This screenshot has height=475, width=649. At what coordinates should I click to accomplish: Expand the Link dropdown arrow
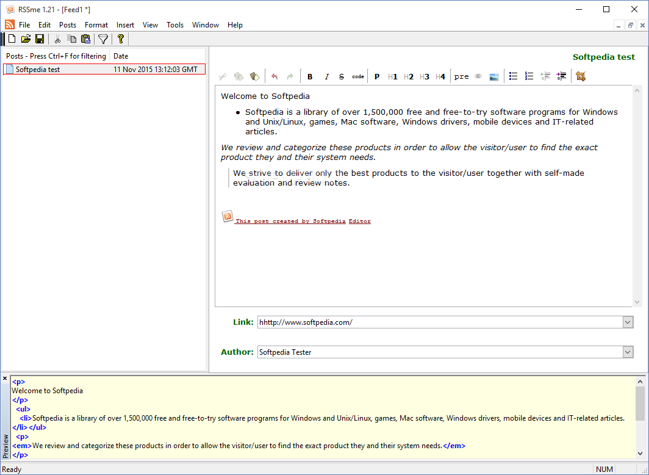pos(628,322)
